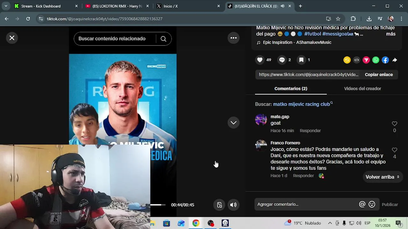
Task: Go back in browser history
Action: pyautogui.click(x=7, y=19)
